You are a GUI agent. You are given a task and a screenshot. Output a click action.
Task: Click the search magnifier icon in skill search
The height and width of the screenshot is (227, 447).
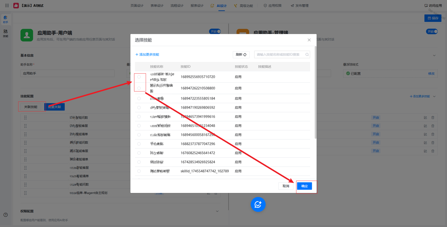[307, 54]
